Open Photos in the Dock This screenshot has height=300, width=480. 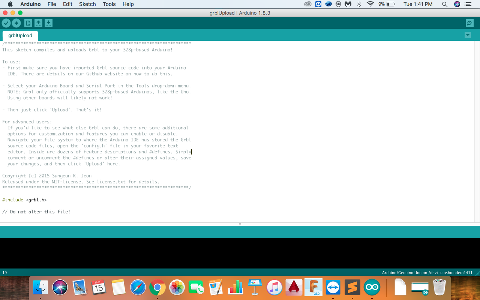tap(177, 288)
